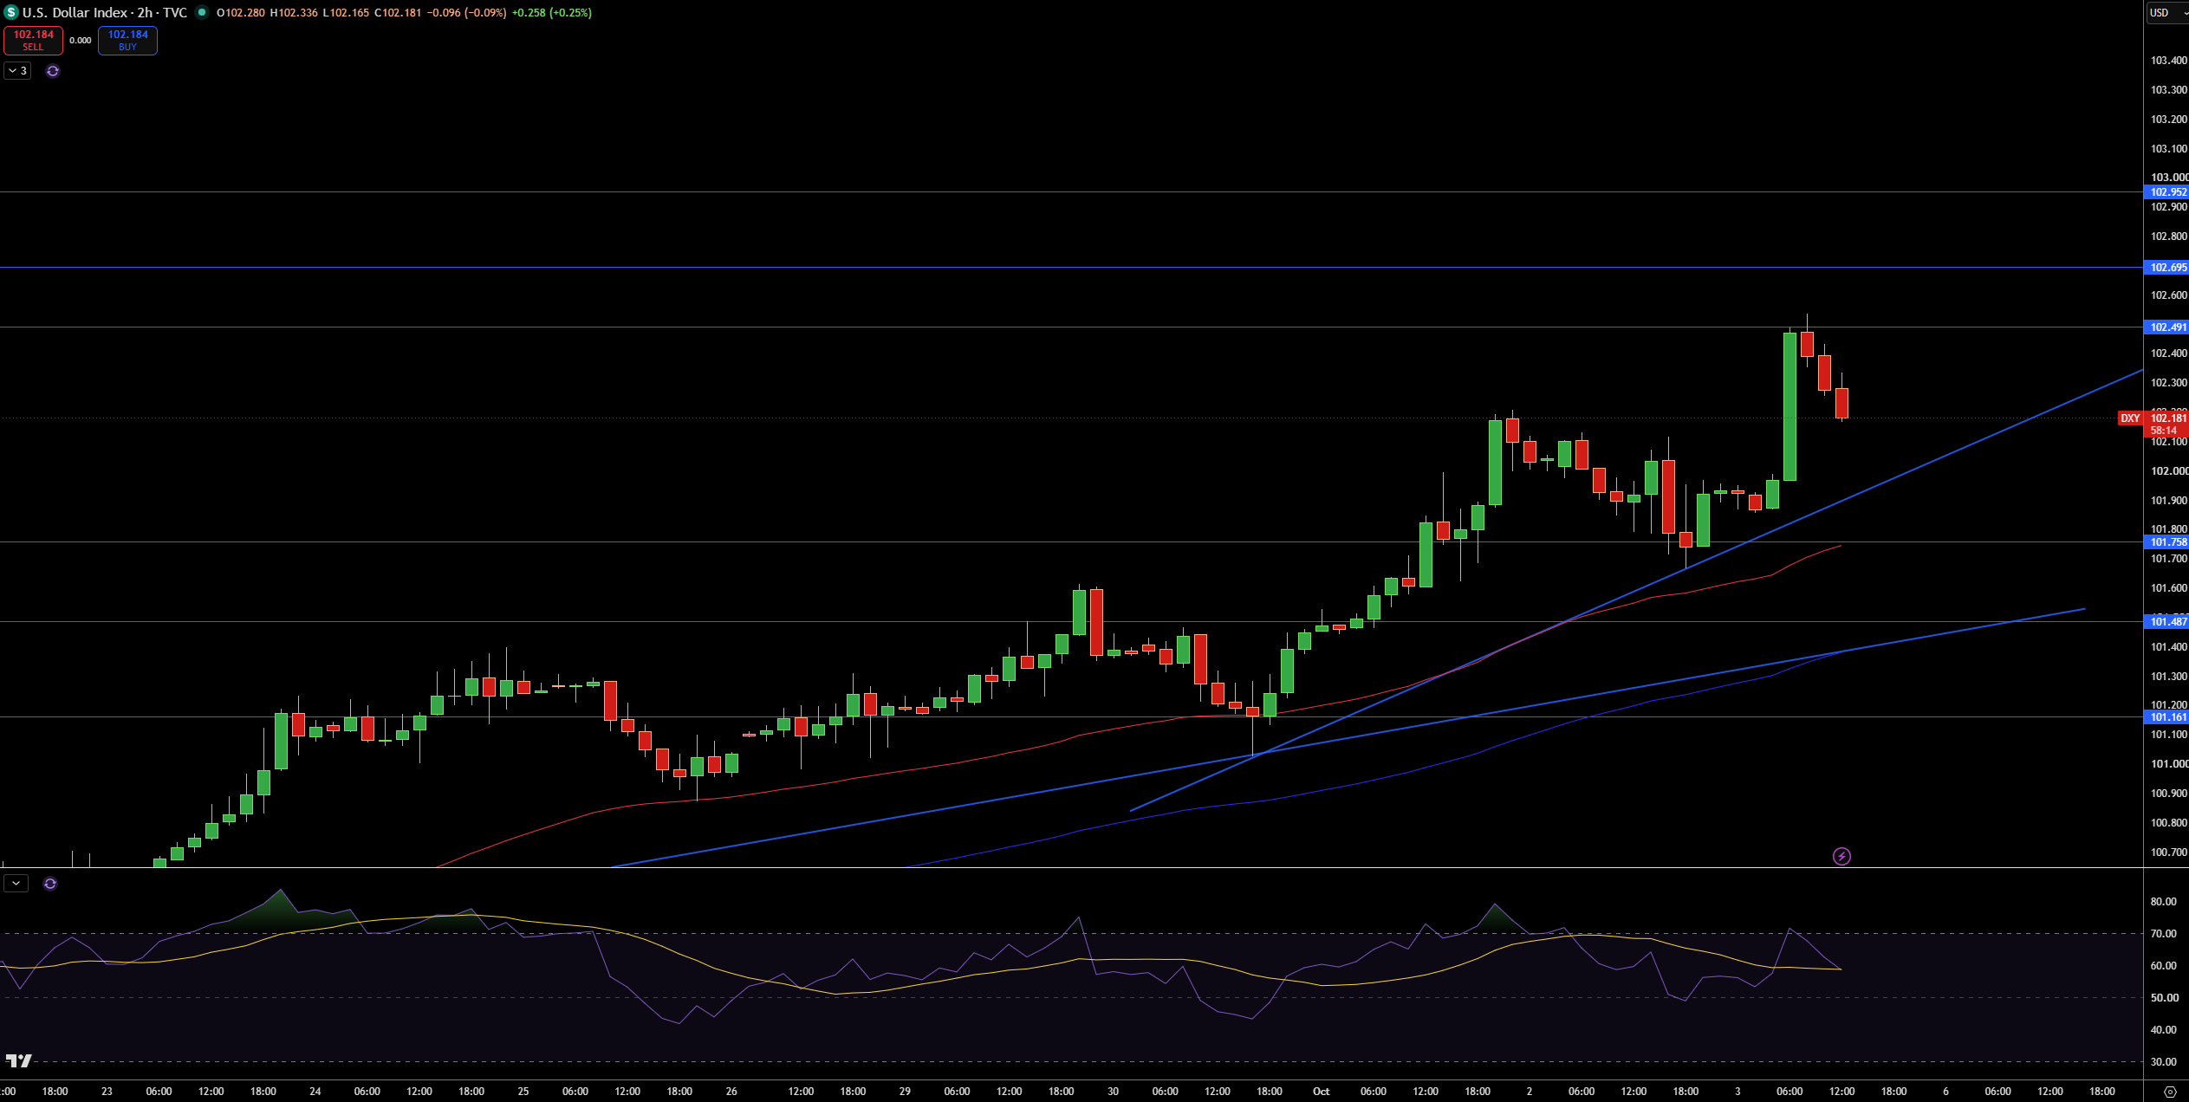Screen dimensions: 2189x1102
Task: Click the 0.000 spread value
Action: 81,41
